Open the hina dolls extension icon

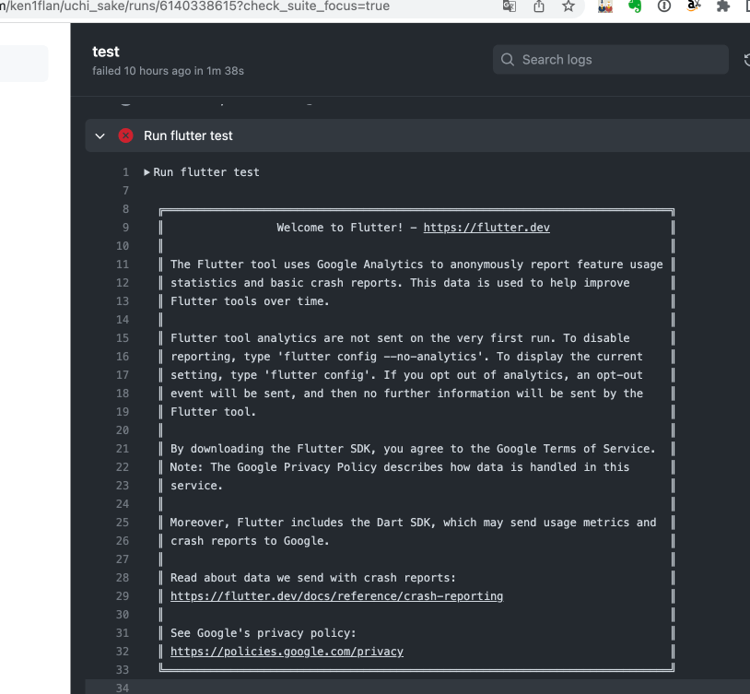coord(605,6)
